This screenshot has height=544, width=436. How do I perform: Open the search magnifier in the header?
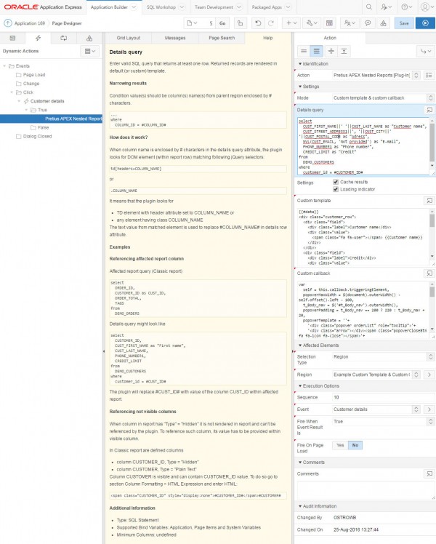point(369,7)
